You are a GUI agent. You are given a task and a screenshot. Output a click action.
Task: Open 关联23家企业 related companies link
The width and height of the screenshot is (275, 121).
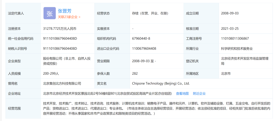69,17
